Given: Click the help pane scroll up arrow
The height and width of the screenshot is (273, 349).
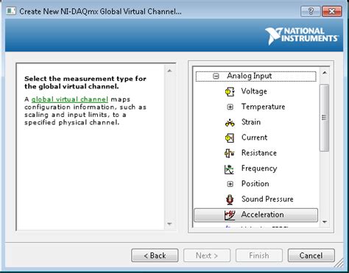Looking at the screenshot, I should pos(169,71).
